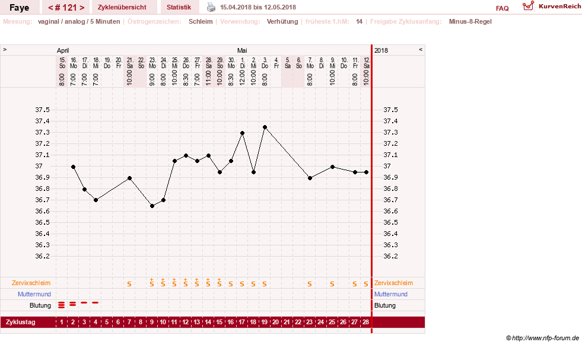Select cycle day 1 cell
This screenshot has height=345, width=582.
(62, 322)
